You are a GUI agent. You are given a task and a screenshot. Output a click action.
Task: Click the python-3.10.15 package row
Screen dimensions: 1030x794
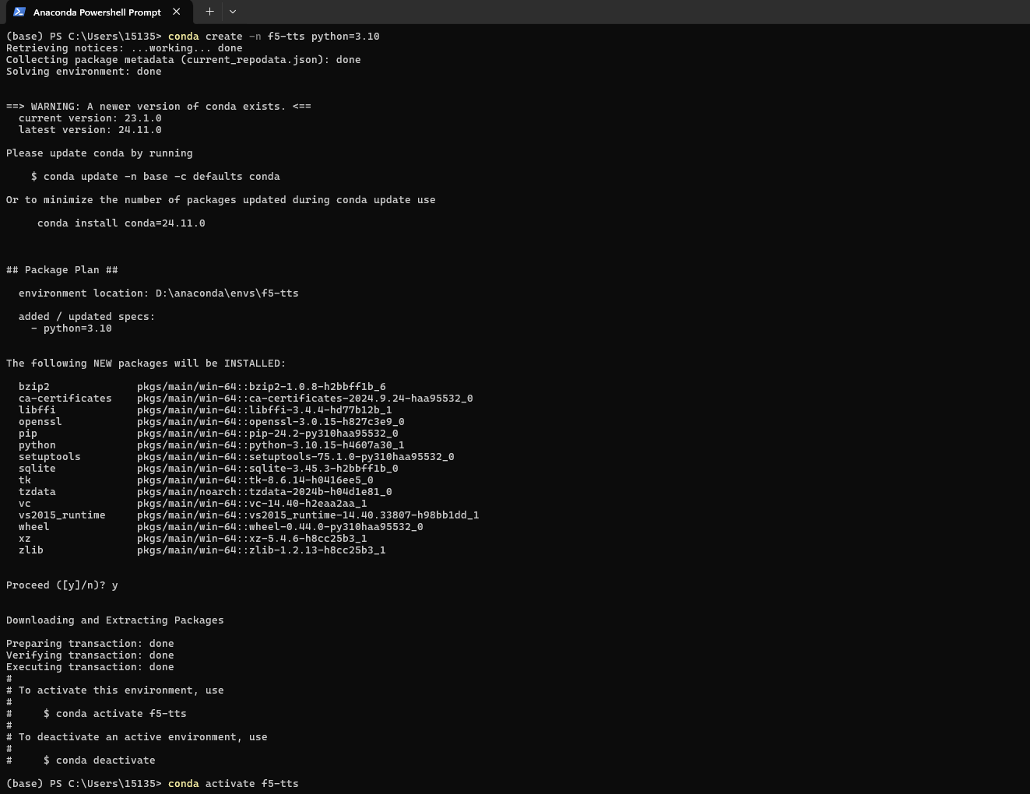(x=212, y=445)
